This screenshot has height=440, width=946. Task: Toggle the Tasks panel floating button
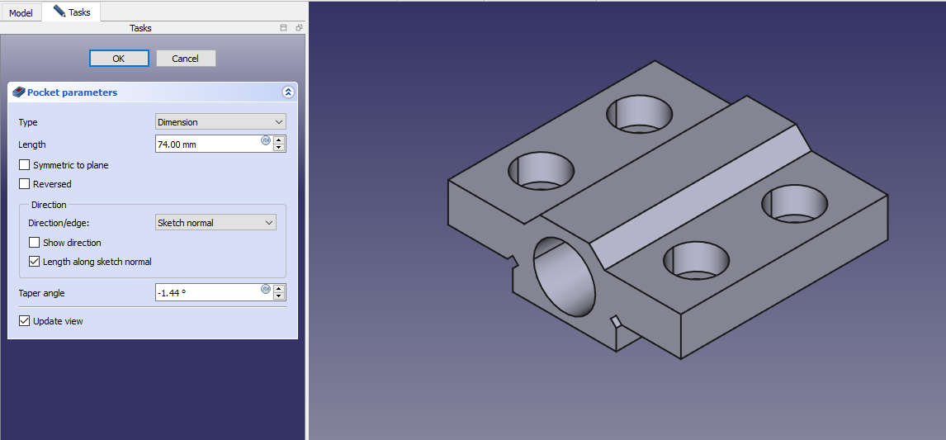[x=299, y=28]
